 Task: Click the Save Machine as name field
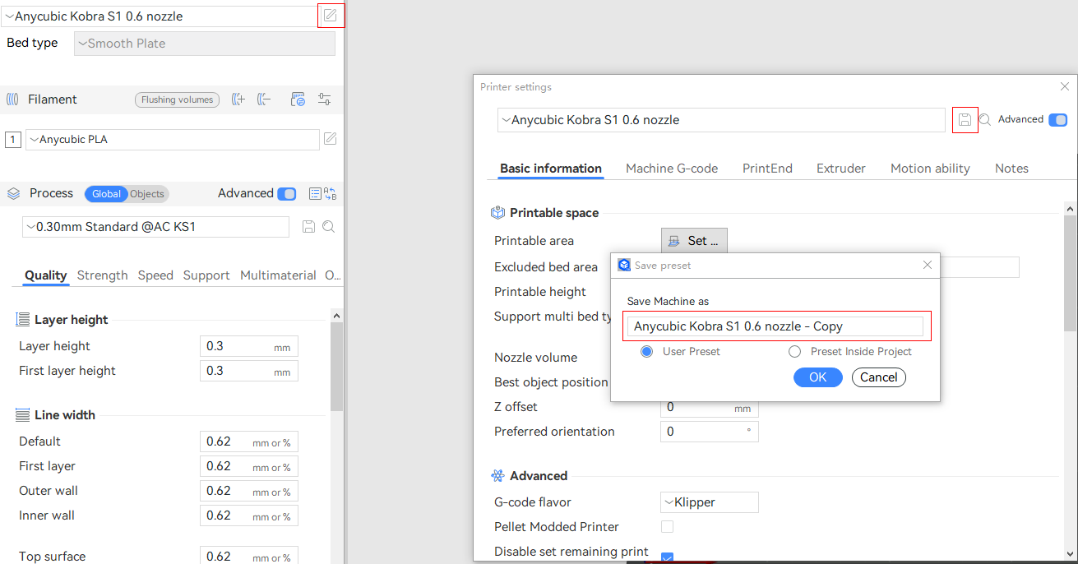775,326
